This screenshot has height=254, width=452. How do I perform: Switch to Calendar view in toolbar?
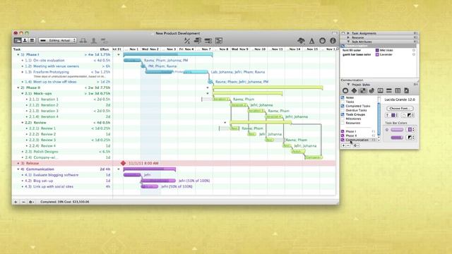32,41
